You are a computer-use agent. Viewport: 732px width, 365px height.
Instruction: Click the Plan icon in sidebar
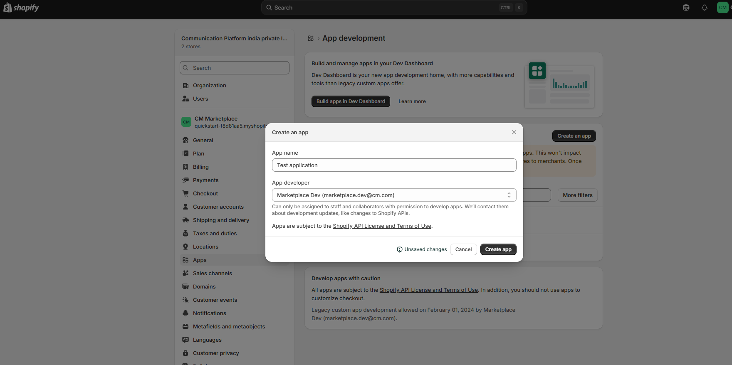point(185,153)
